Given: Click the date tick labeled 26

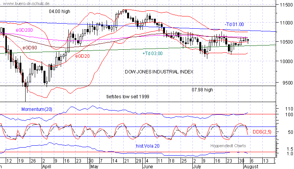Looking at the screenshot, I should coord(33,161).
